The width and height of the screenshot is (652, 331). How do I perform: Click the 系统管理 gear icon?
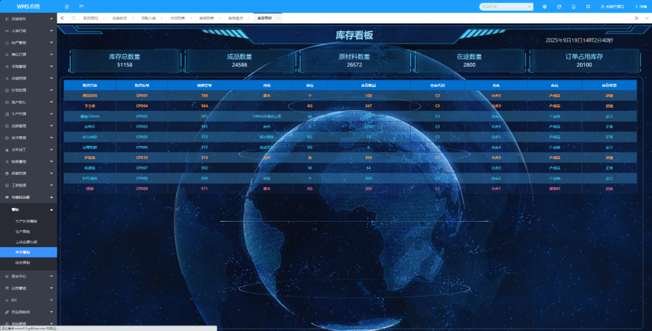pyautogui.click(x=7, y=324)
